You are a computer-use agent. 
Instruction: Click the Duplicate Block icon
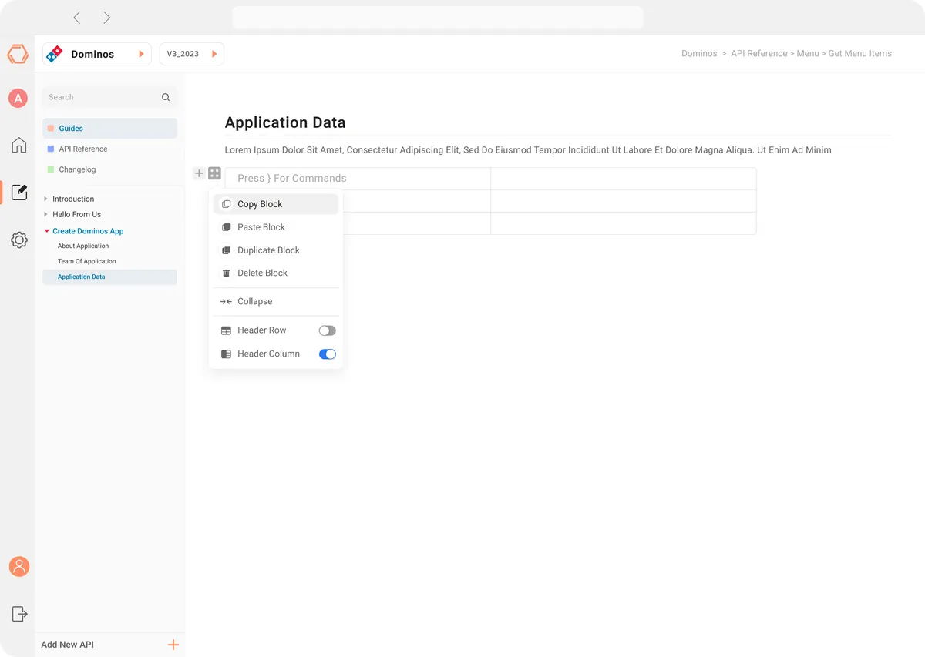(x=226, y=250)
